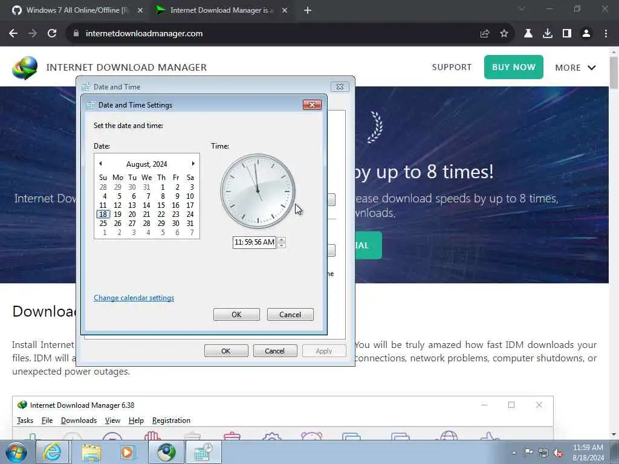Select August 31 in the calendar
The image size is (619, 464).
190,224
